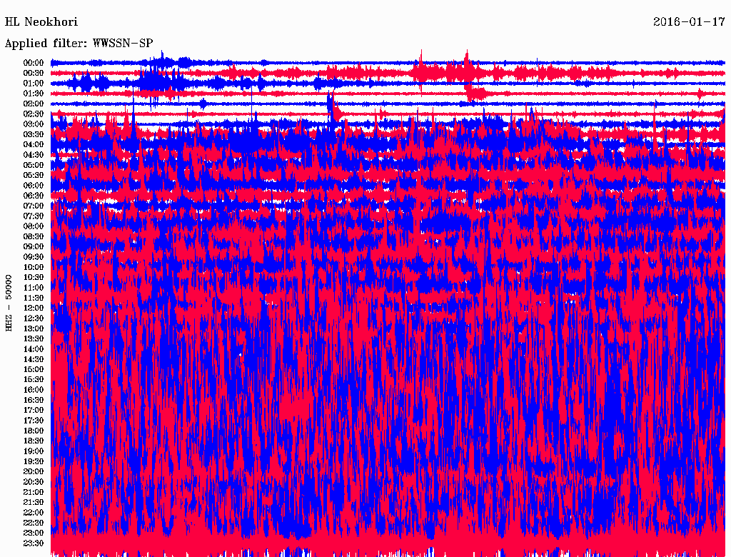Image resolution: width=731 pixels, height=557 pixels.
Task: Click the 05:30 time label
Action: pyautogui.click(x=34, y=175)
